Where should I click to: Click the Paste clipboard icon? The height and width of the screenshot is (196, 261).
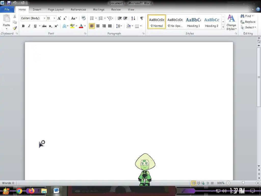pos(7,18)
